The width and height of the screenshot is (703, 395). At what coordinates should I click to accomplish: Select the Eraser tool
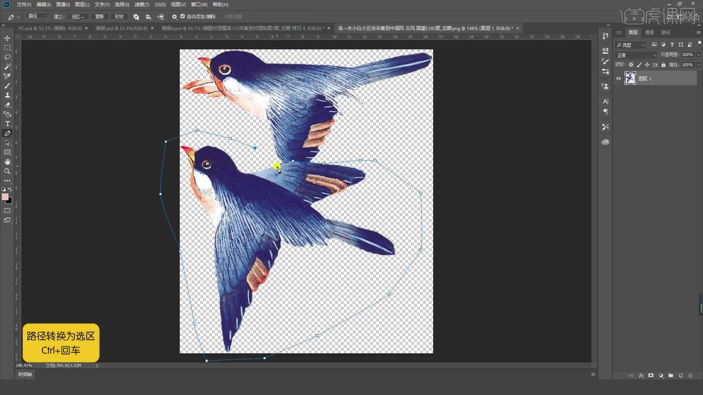(x=7, y=105)
